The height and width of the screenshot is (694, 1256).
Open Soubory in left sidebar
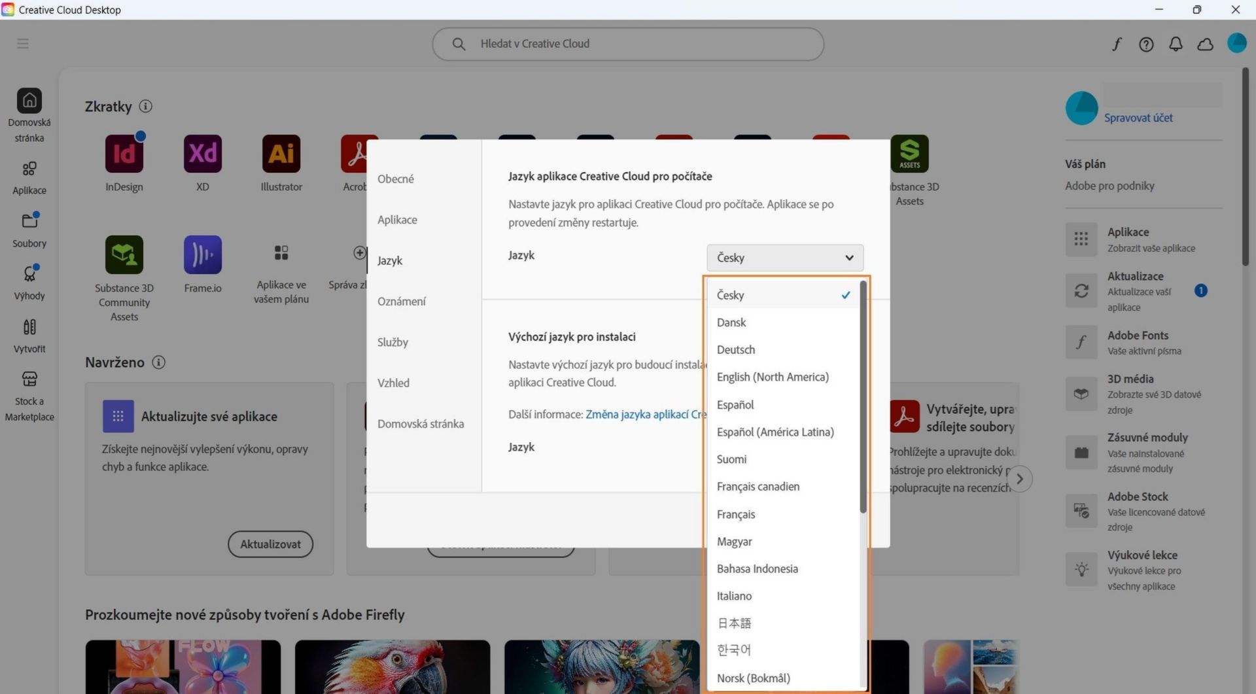coord(29,230)
